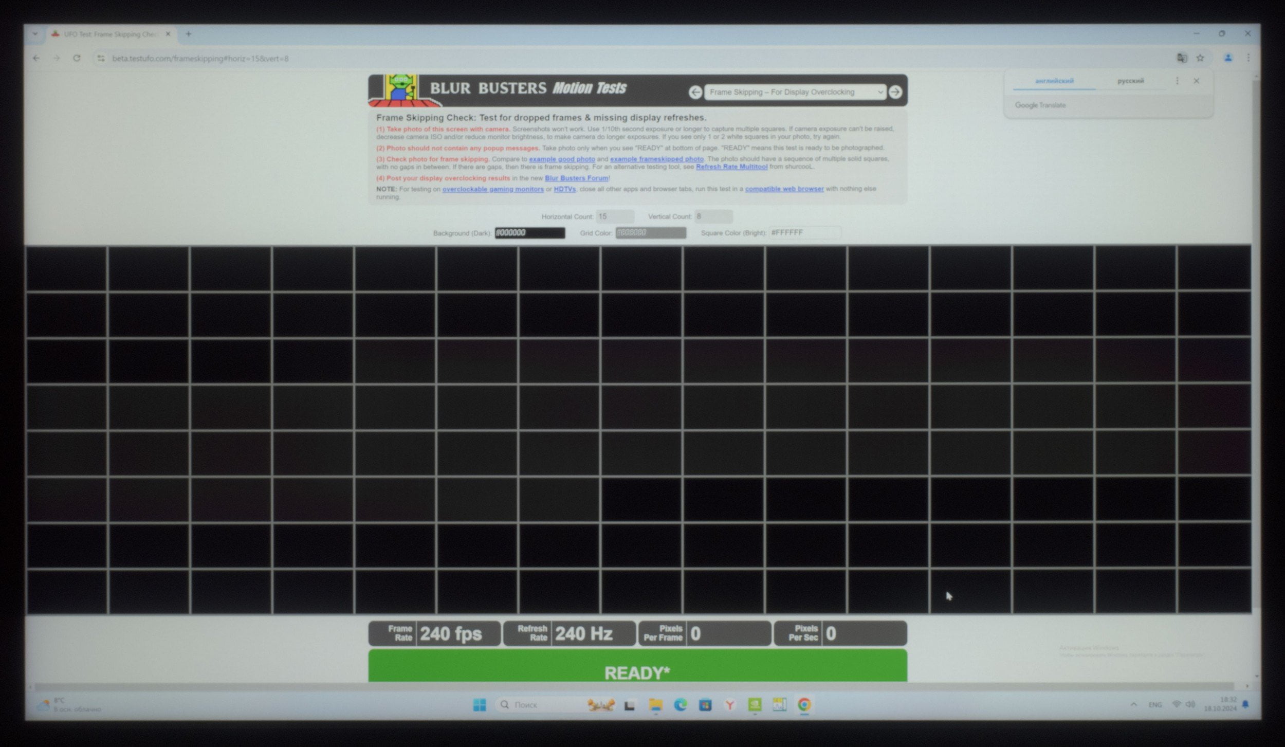Screen dimensions: 1285x747
Task: Close the UFO Test tab
Action: (x=168, y=34)
